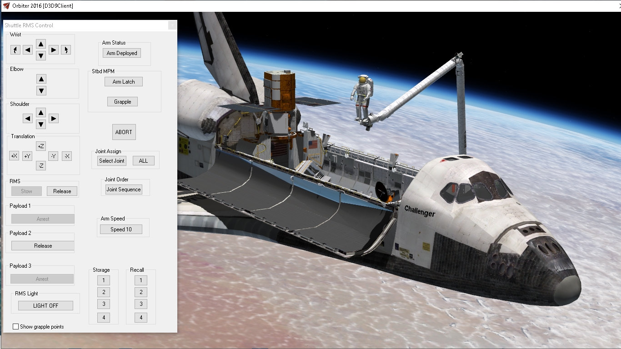This screenshot has height=349, width=621.
Task: Click the RMS Release button
Action: [62, 191]
